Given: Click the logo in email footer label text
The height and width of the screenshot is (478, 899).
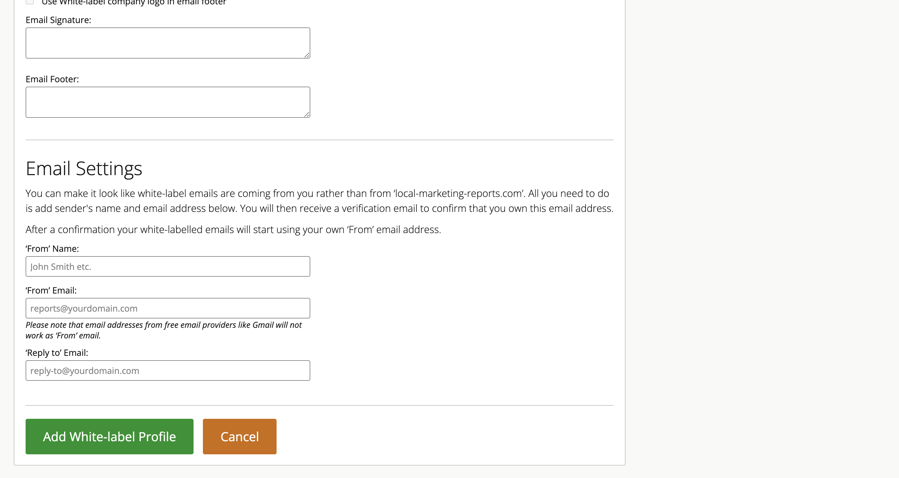Looking at the screenshot, I should coord(134,2).
